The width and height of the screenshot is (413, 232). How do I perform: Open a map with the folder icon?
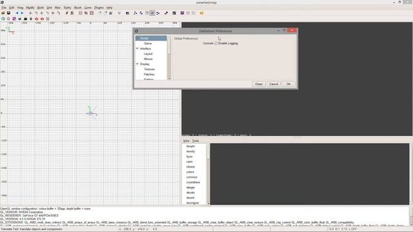point(3,13)
